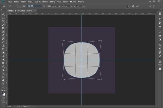Open the search icon in options bar

point(150,7)
